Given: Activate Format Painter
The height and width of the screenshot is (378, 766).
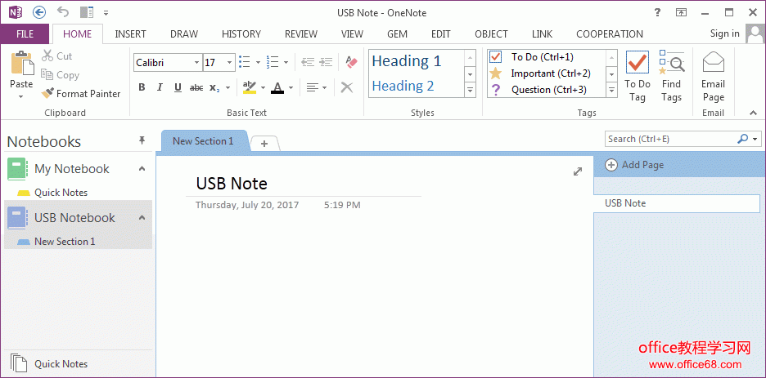Looking at the screenshot, I should coord(80,94).
